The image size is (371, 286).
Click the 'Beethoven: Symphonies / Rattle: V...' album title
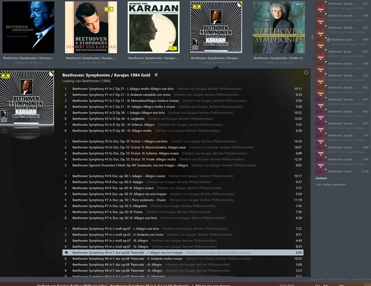click(x=279, y=58)
